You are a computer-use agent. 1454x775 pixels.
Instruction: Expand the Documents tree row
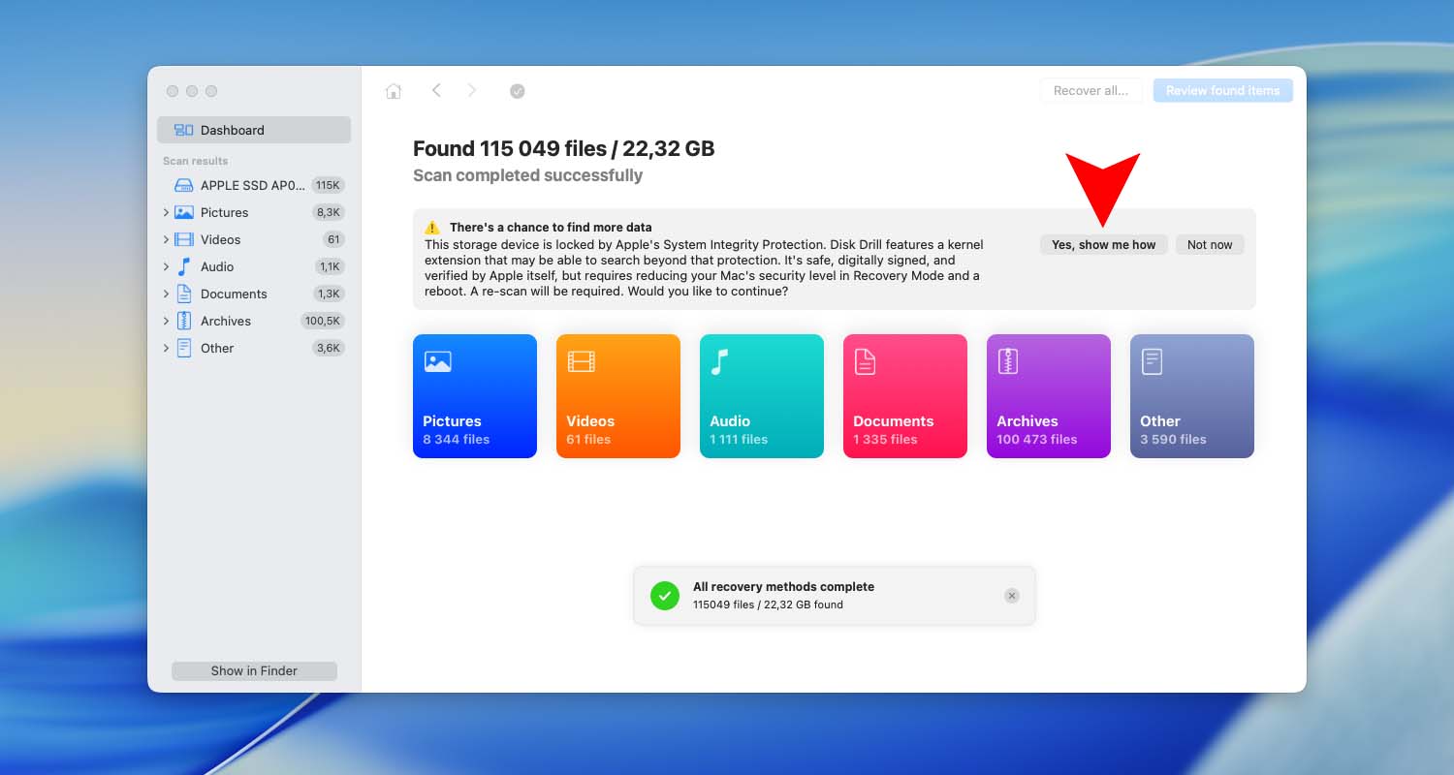point(166,294)
